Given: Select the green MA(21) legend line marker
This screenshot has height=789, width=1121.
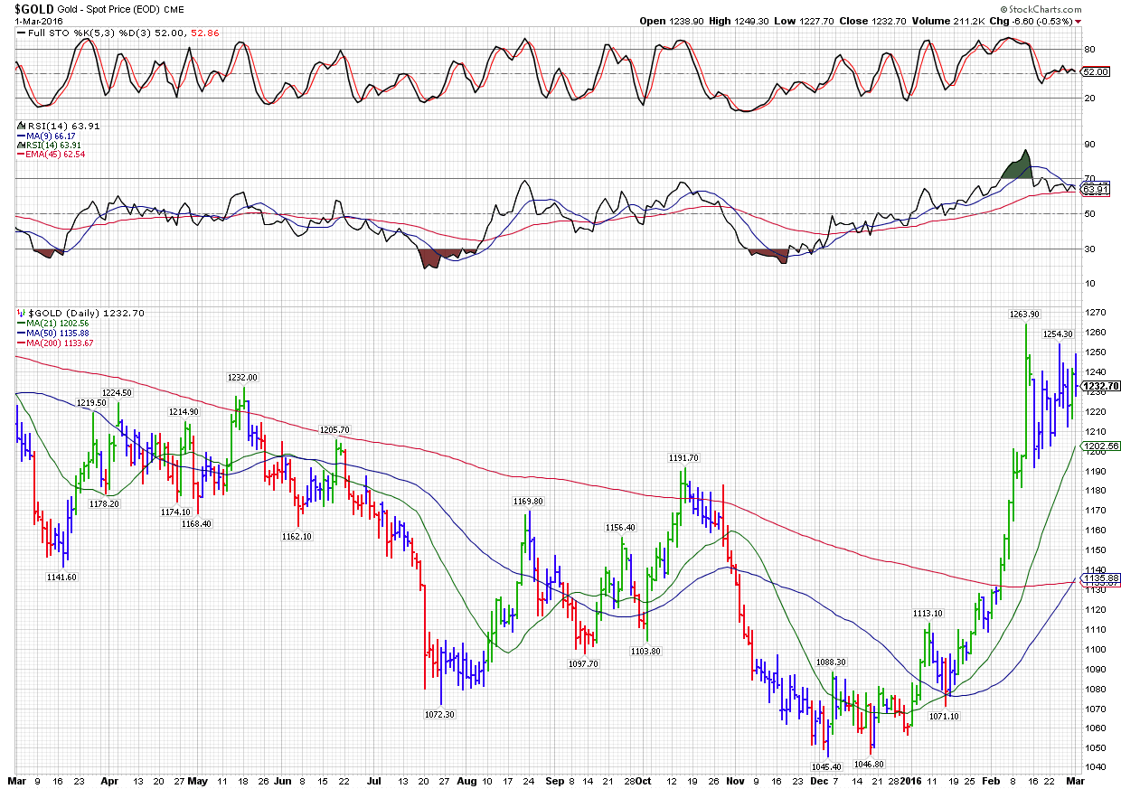Looking at the screenshot, I should (x=20, y=323).
